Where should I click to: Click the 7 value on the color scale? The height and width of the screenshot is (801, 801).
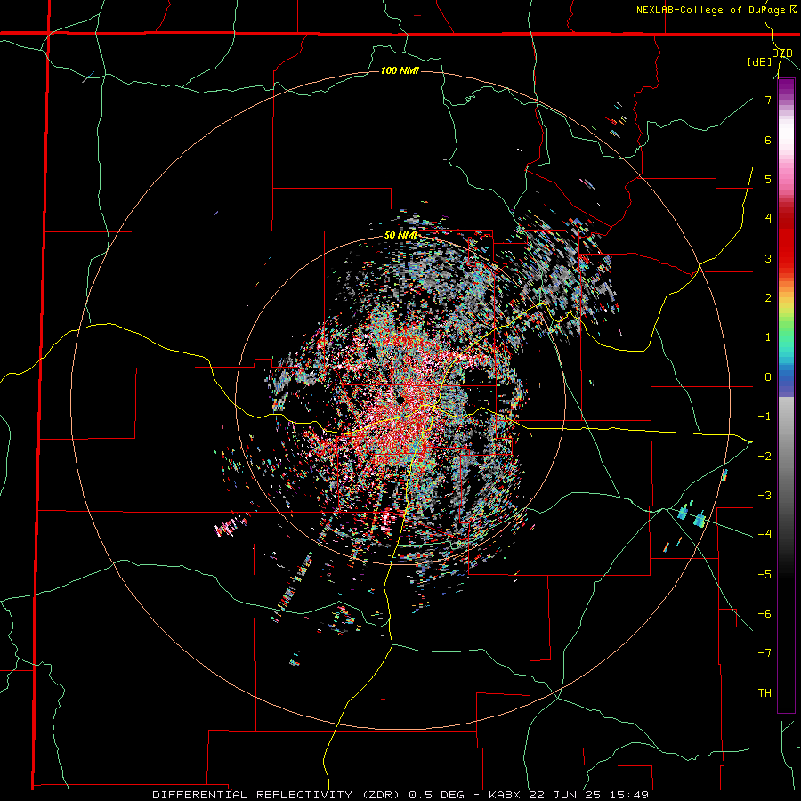768,100
